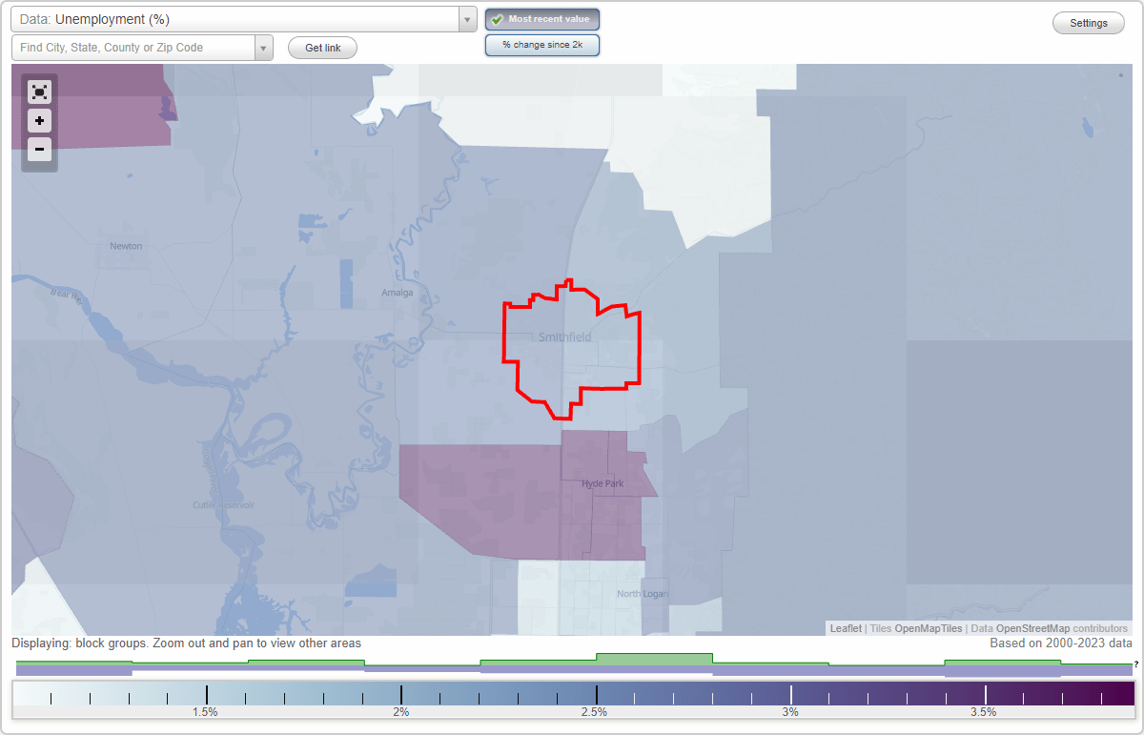Expand the location search dropdown arrow

click(263, 47)
